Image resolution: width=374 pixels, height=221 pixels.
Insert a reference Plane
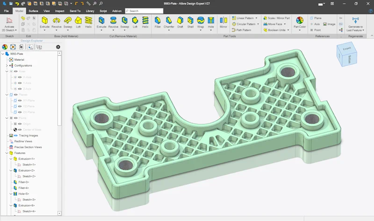tap(316, 18)
